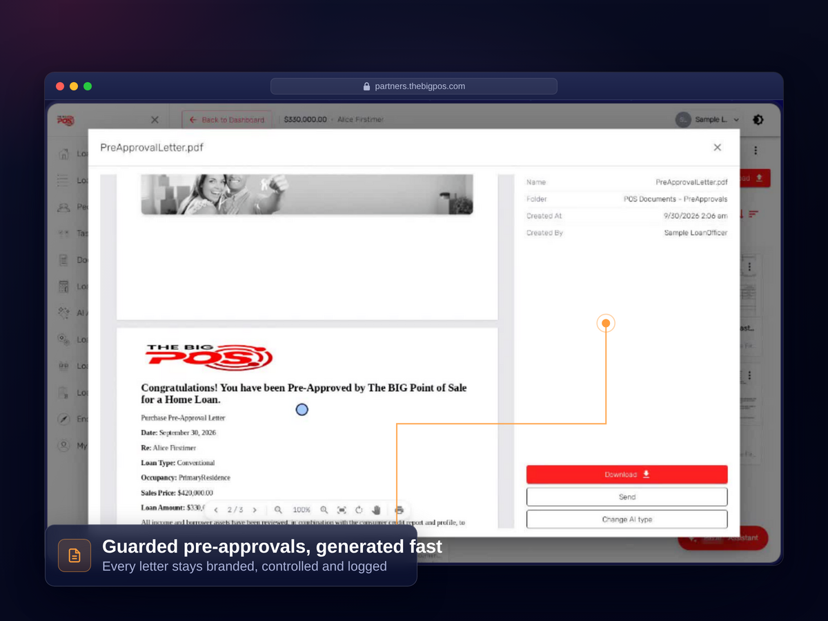
Task: Download the PreApprovalLetter.pdf file
Action: click(x=627, y=474)
